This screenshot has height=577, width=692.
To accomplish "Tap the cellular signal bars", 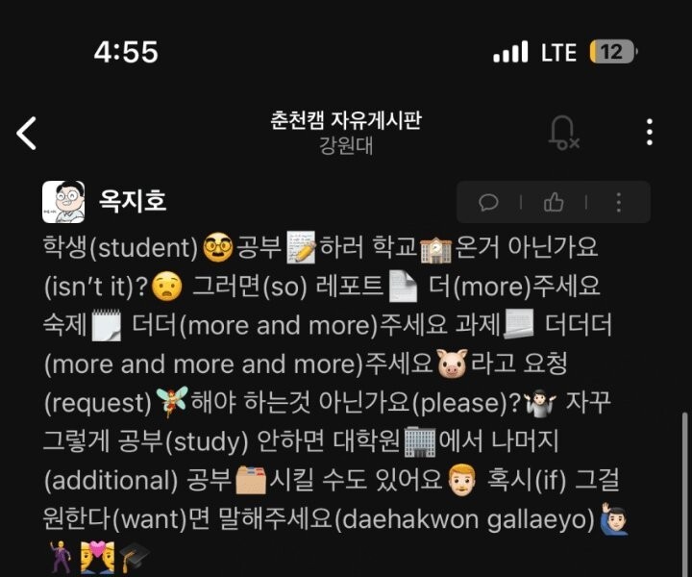I will pos(510,52).
